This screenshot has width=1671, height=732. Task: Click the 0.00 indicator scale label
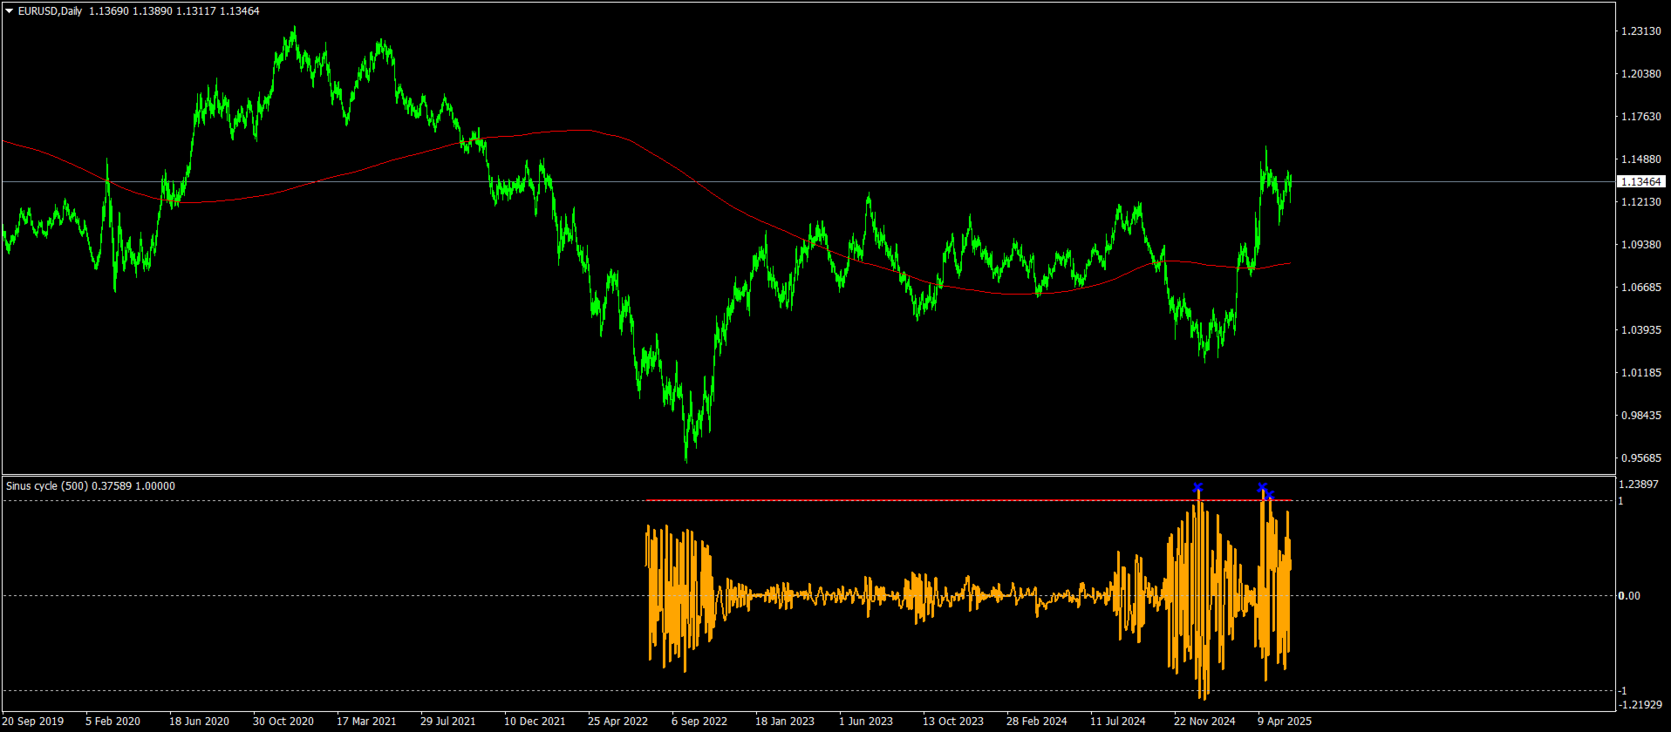coord(1629,596)
